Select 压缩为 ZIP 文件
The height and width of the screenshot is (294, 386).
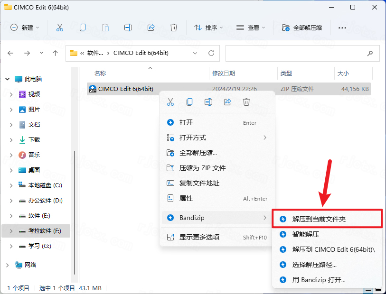tap(217, 168)
